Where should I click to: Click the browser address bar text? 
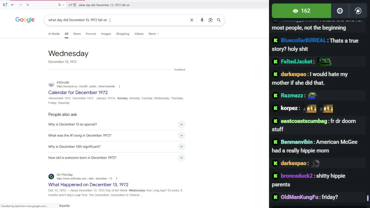pyautogui.click(x=104, y=5)
